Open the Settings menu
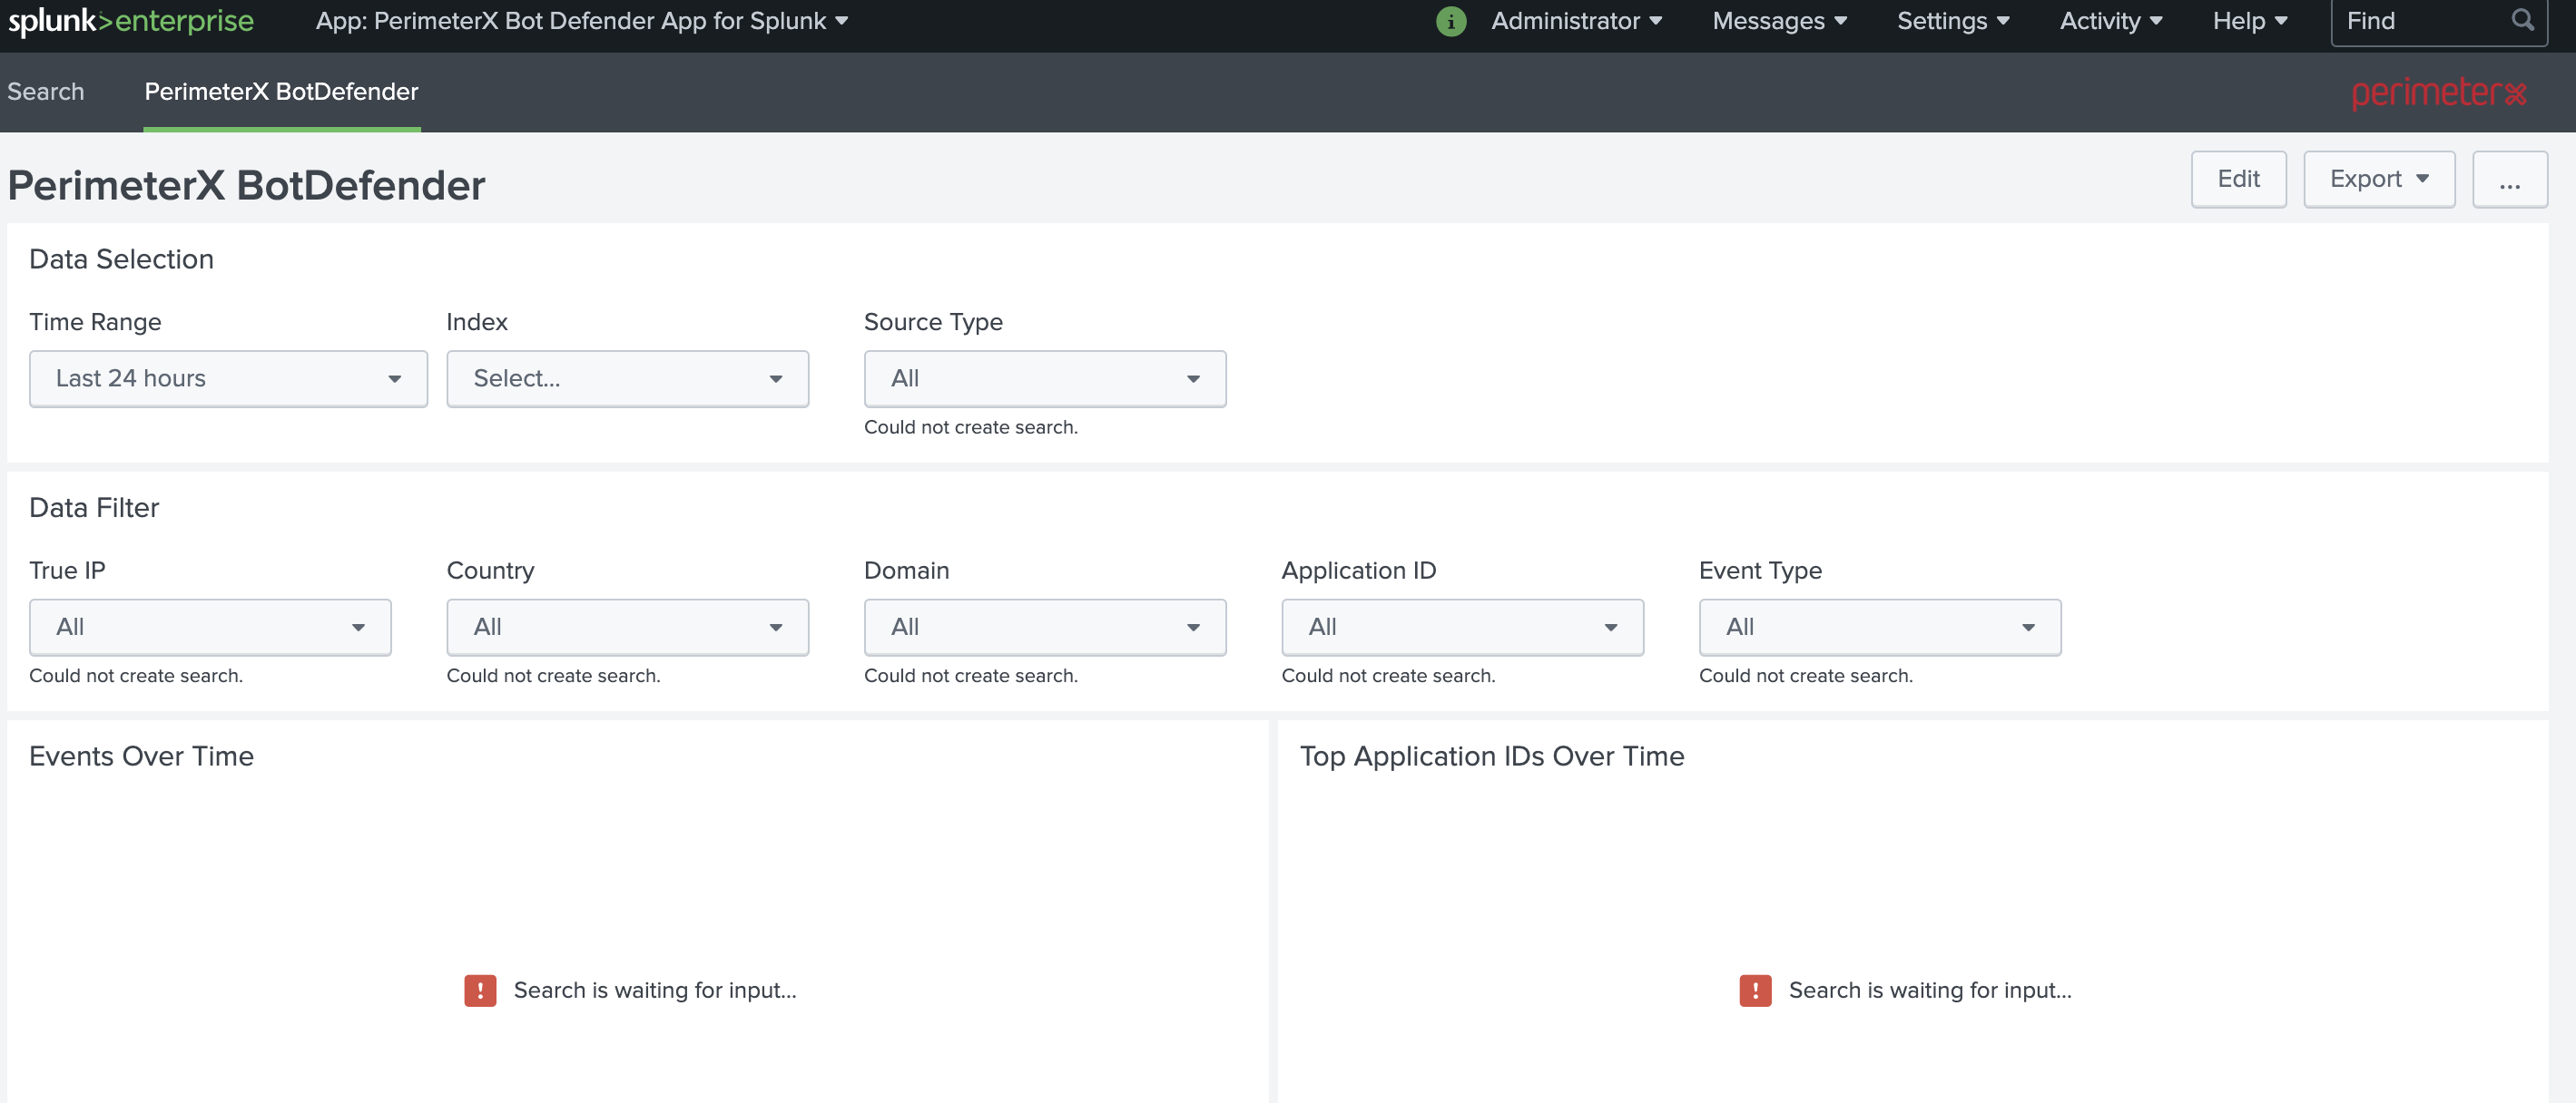The image size is (2576, 1103). (1952, 21)
